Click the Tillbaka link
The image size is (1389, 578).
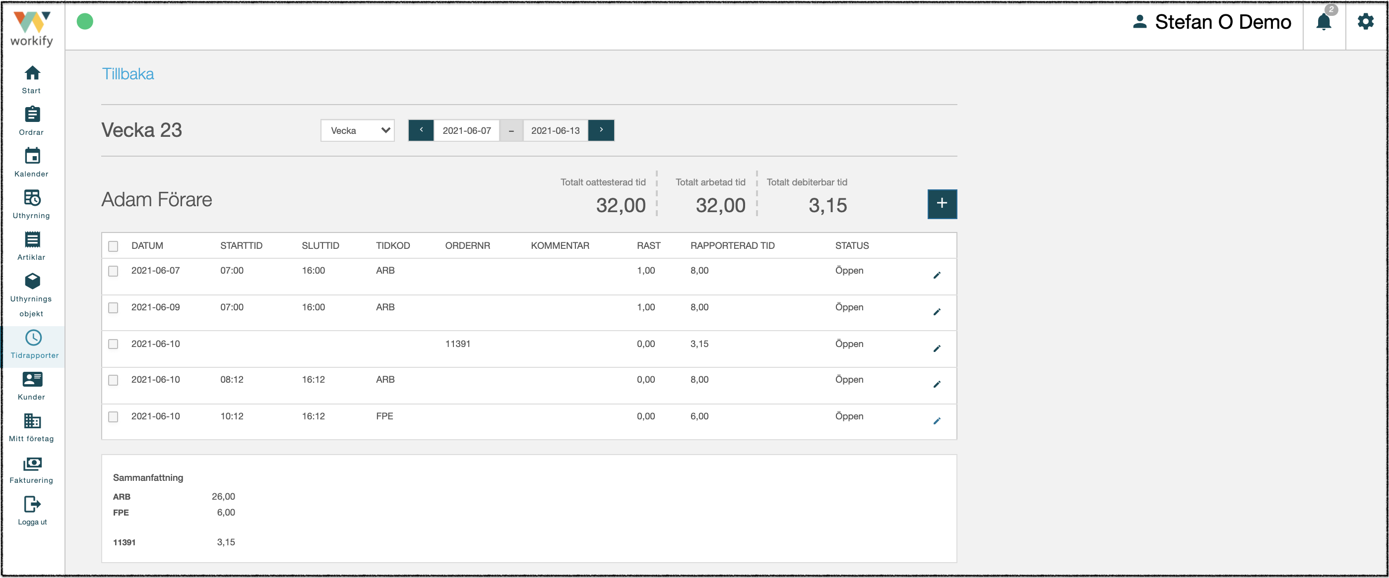[x=128, y=74]
